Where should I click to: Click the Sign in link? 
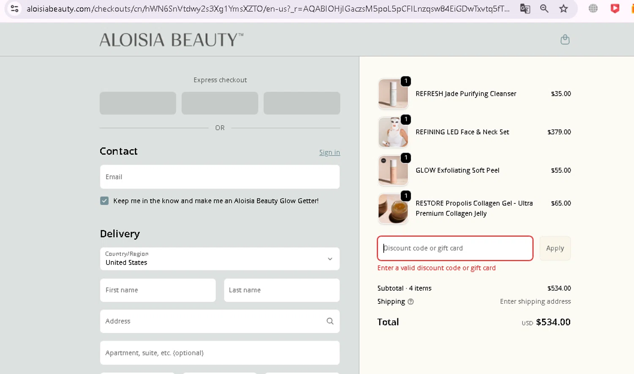click(x=329, y=152)
